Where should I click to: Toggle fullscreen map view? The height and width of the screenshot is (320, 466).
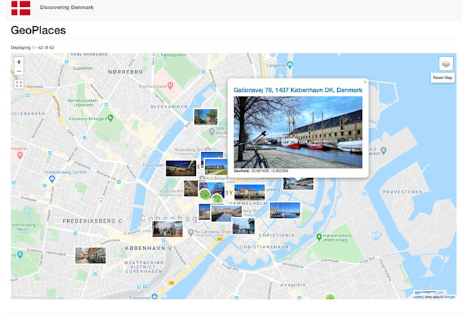pyautogui.click(x=19, y=84)
